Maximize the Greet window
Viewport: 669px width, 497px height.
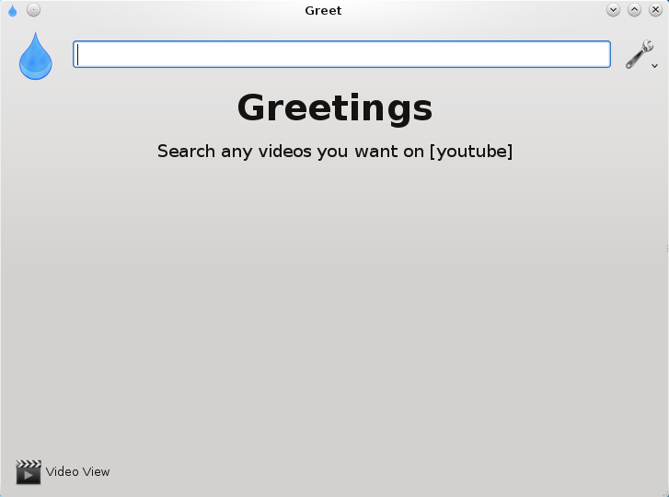[x=634, y=10]
